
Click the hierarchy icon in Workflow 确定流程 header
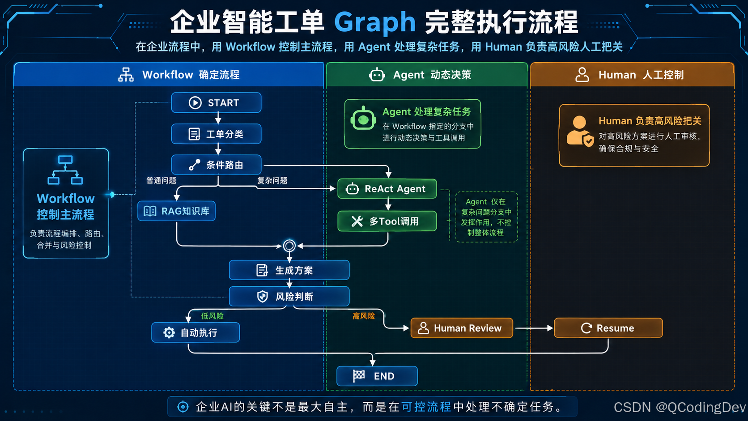pyautogui.click(x=126, y=75)
